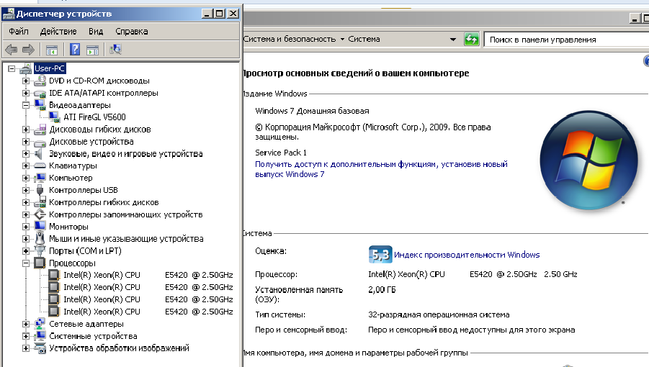Select the Системные устройства label
Viewport: 649px width, 367px height.
click(93, 336)
